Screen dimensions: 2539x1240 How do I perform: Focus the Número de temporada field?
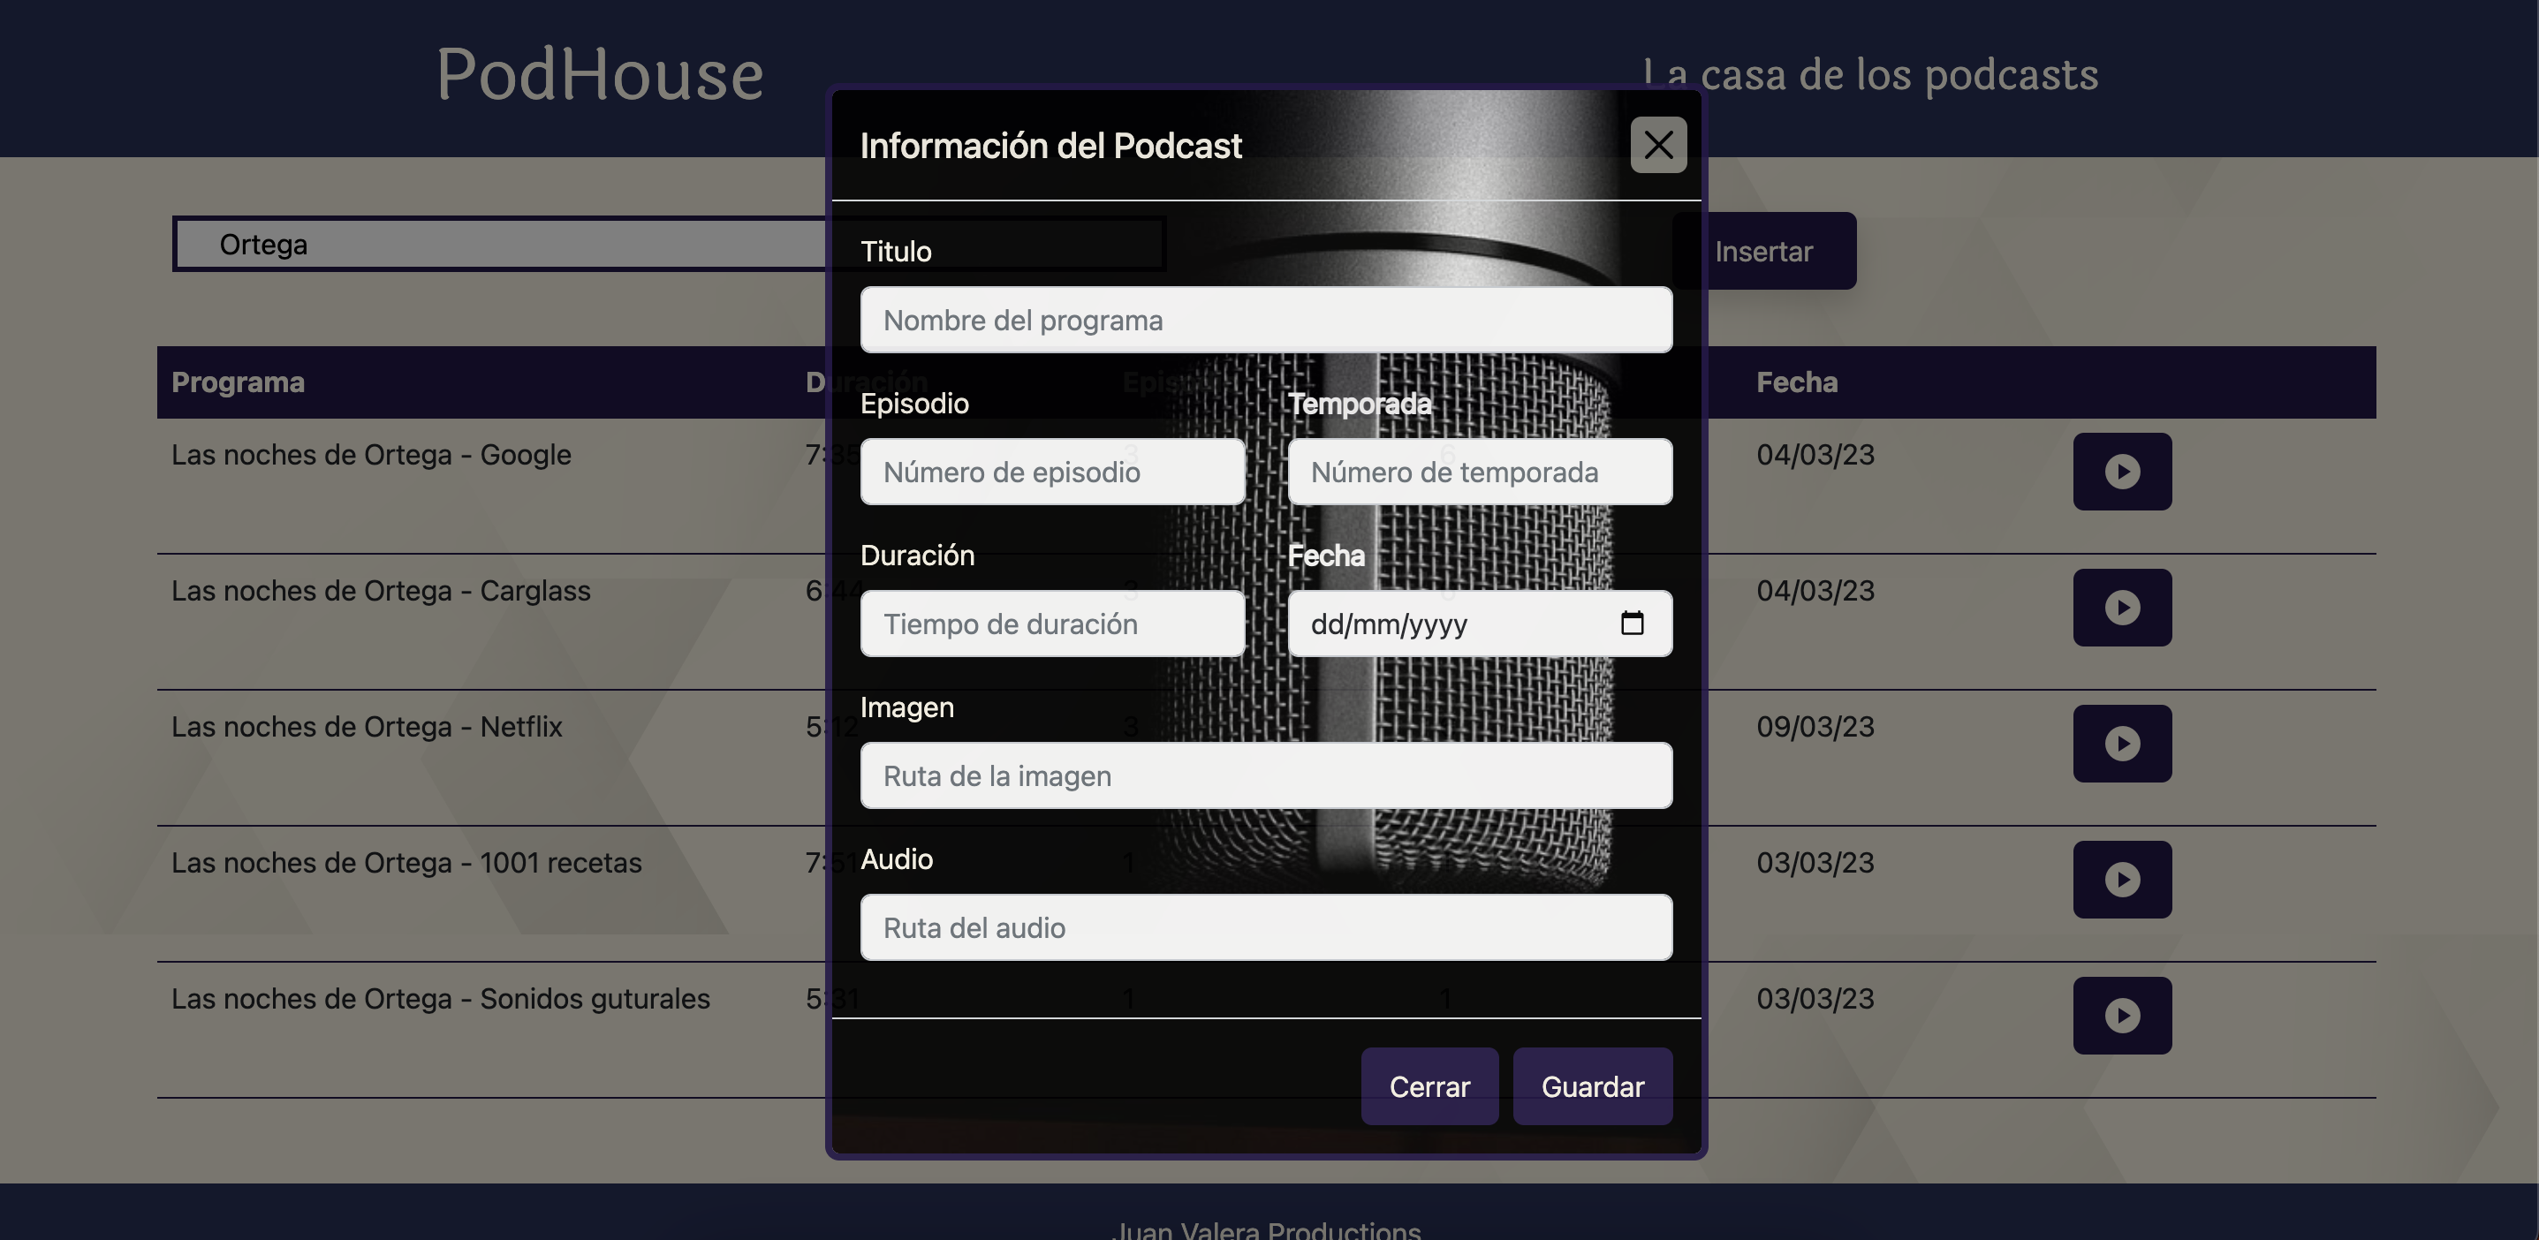coord(1480,473)
